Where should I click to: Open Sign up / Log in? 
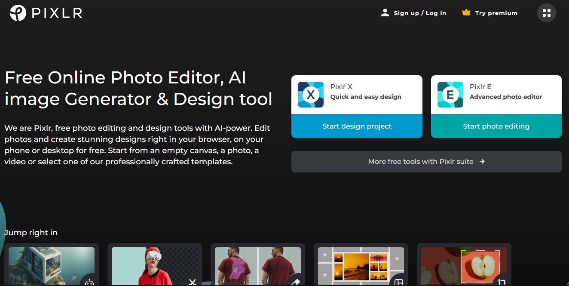tap(420, 13)
